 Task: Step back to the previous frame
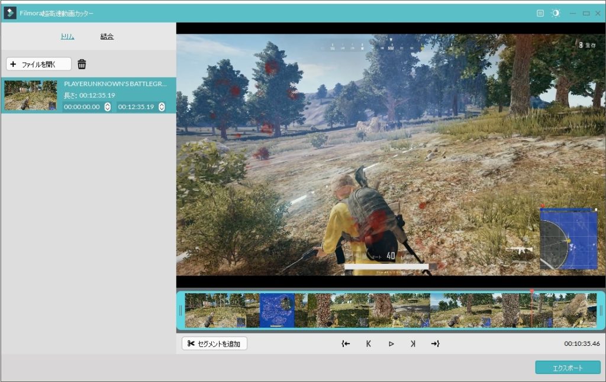[x=368, y=344]
